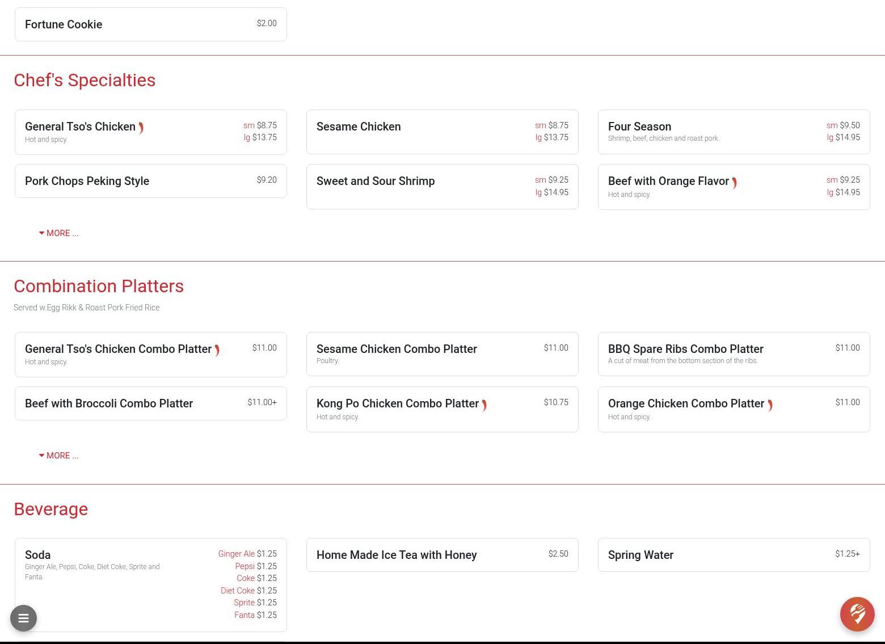Expand MORE under Chef's Specialties
This screenshot has height=644, width=885.
pyautogui.click(x=59, y=233)
